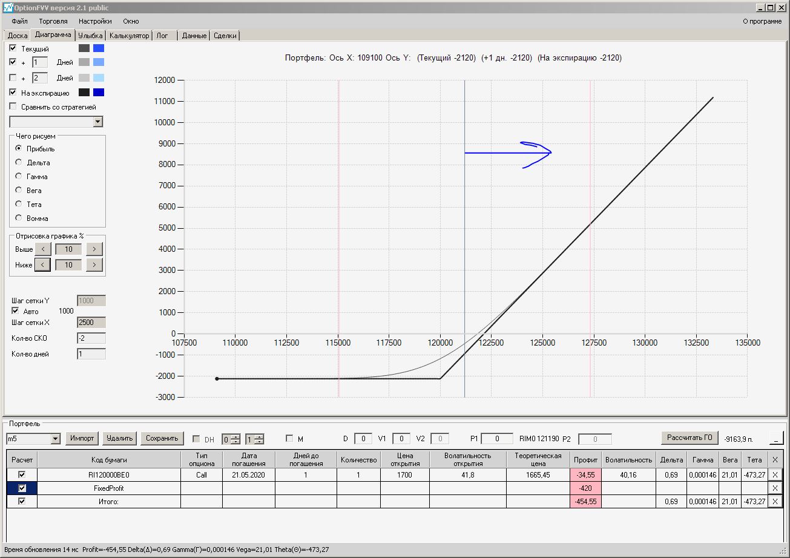Tick the M checkbox in portfolio toolbar

coord(289,439)
